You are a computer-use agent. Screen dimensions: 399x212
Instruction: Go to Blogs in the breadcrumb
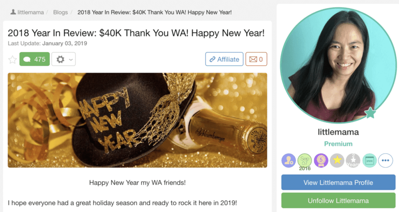tap(60, 12)
